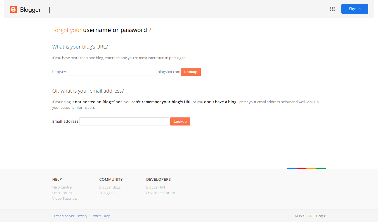Click the +Blogger community link
The width and height of the screenshot is (378, 222).
(106, 193)
